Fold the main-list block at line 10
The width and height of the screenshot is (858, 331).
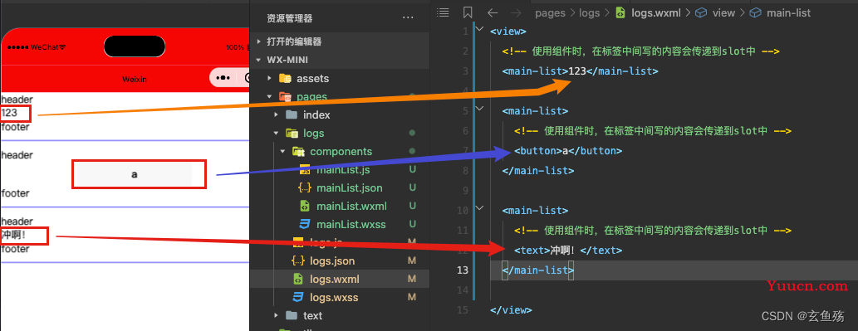[x=480, y=208]
